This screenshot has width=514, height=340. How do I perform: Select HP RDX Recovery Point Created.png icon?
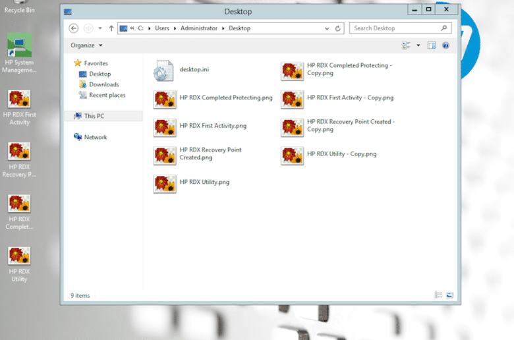click(165, 156)
